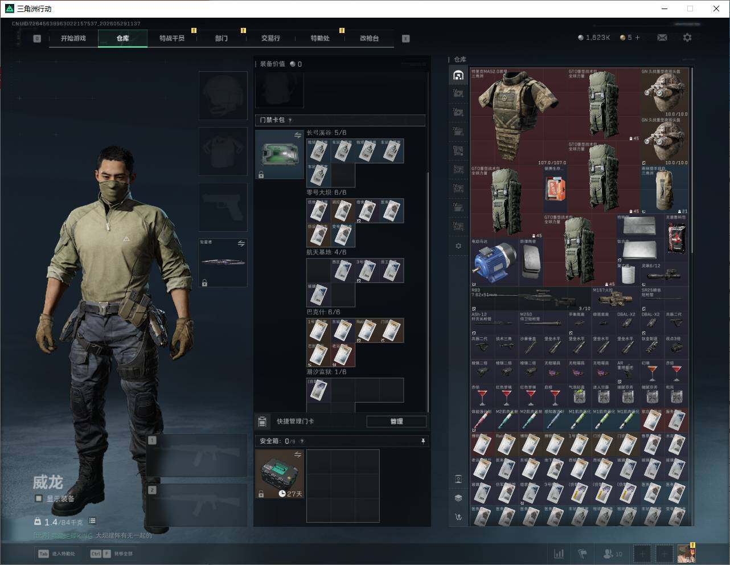730x565 pixels.
Task: Click the swap icon on the melee weapon slot
Action: click(241, 244)
